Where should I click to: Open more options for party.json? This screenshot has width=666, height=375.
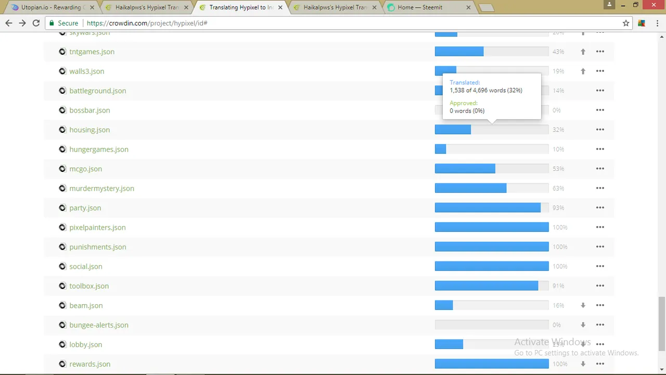click(600, 208)
